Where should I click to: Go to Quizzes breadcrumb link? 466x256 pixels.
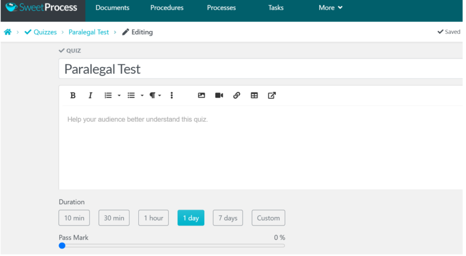pos(41,32)
